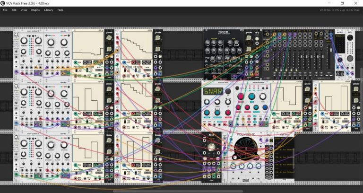This screenshot has height=193, width=363.
Task: Open the Help menu
Action: 60,10
